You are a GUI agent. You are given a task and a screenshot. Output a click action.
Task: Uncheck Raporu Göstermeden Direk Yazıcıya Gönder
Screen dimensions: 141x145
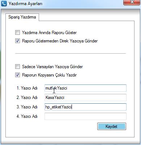pos(17,41)
